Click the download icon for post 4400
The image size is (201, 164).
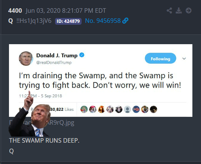pyautogui.click(x=179, y=10)
